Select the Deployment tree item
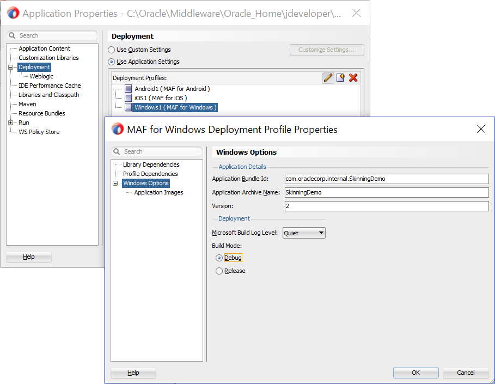 pyautogui.click(x=34, y=67)
